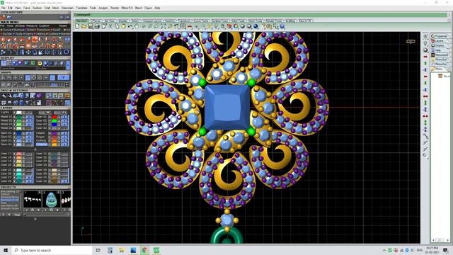
Task: Open the Layers panel tab on the right
Action: pyautogui.click(x=439, y=41)
